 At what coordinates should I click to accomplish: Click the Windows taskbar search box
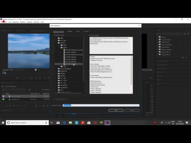pos(27,123)
